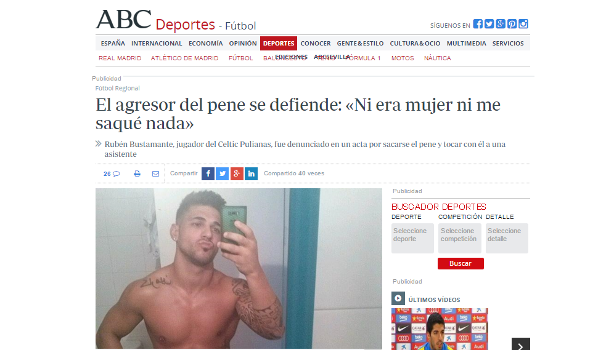Share article on LinkedIn button
614x350 pixels.
coord(252,173)
